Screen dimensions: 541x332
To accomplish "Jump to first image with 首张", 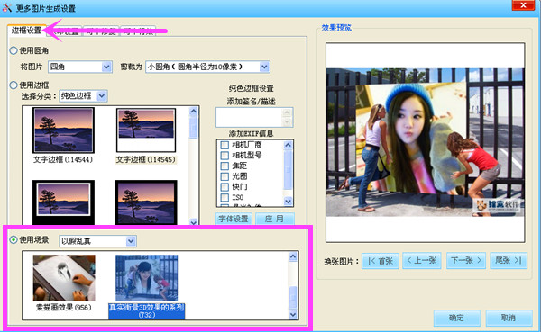I will 381,261.
